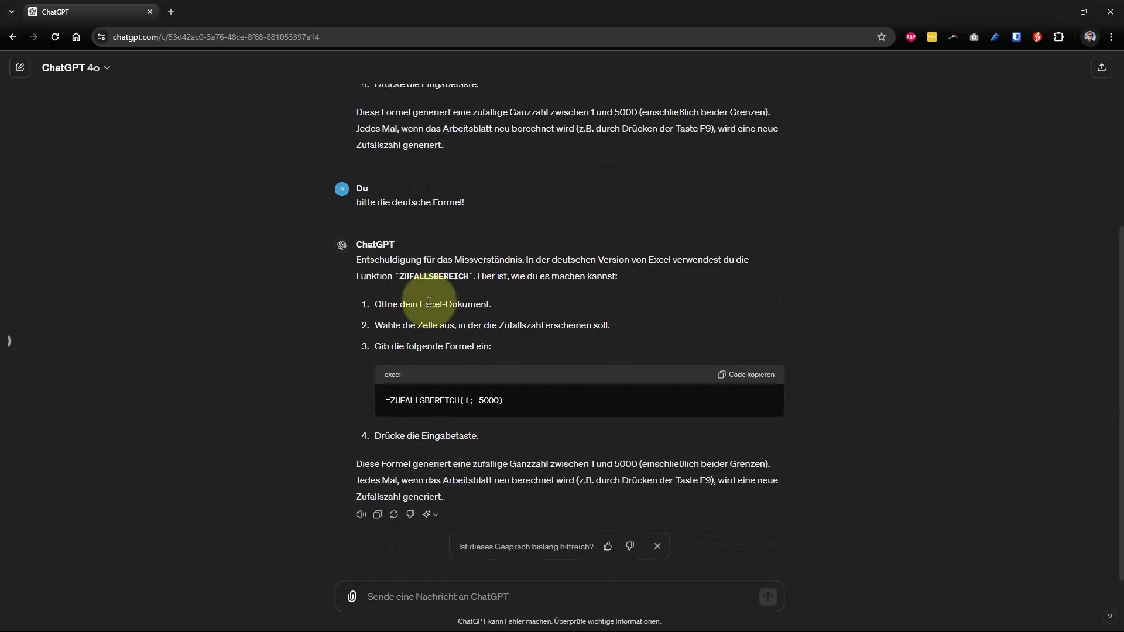Click the 'excel' code block language label

[x=393, y=375]
